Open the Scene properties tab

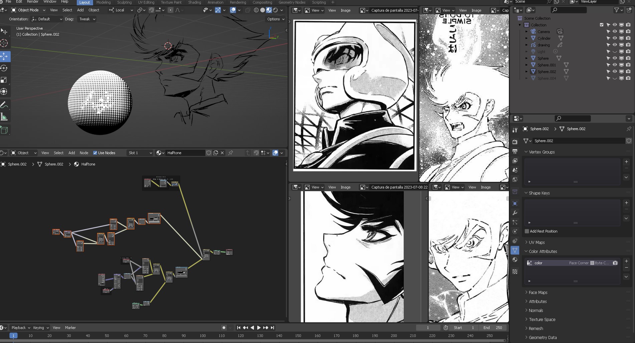[x=515, y=170]
